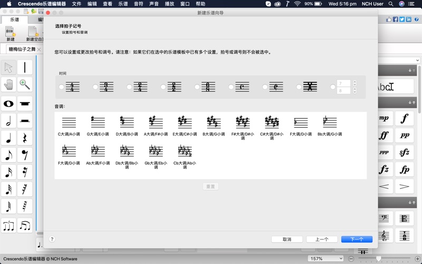Image resolution: width=422 pixels, height=264 pixels.
Task: Select the 4/4 time signature radio button
Action: 62,87
